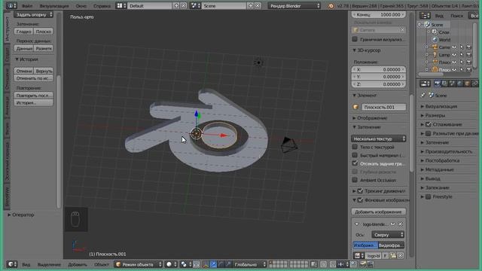Viewport: 482px width, 271px height.
Task: Click the Blender logo icon in info header
Action: [x=331, y=6]
